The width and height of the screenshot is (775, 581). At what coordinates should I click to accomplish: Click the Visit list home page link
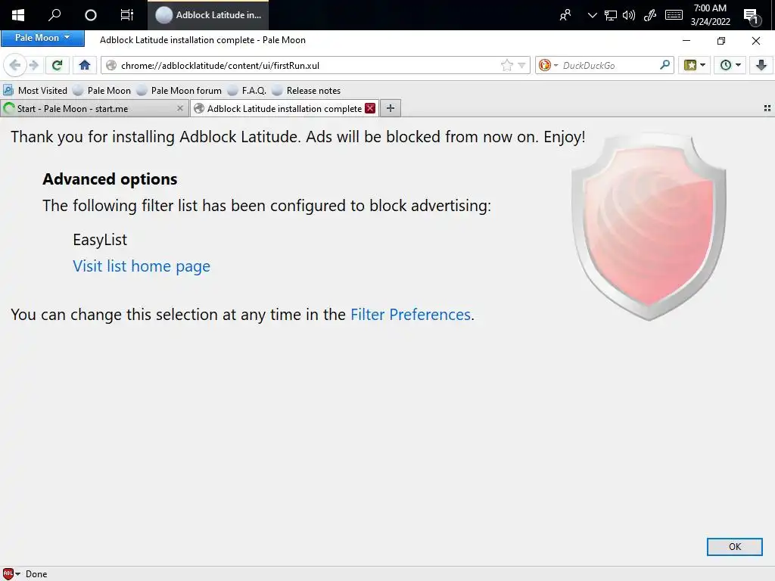coord(142,266)
